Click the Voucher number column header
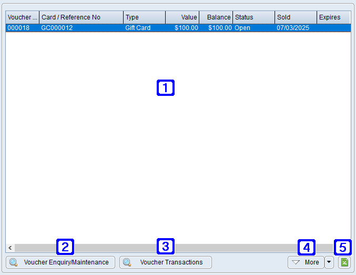This screenshot has width=356, height=275. click(22, 17)
